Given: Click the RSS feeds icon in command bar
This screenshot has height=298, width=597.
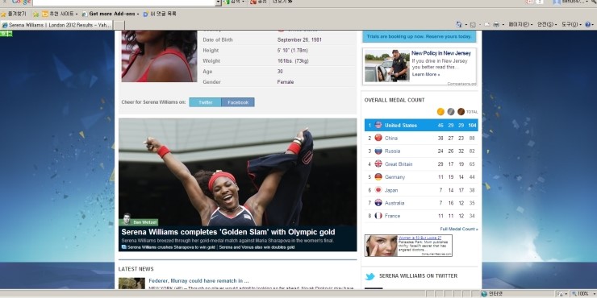Looking at the screenshot, I should [473, 24].
